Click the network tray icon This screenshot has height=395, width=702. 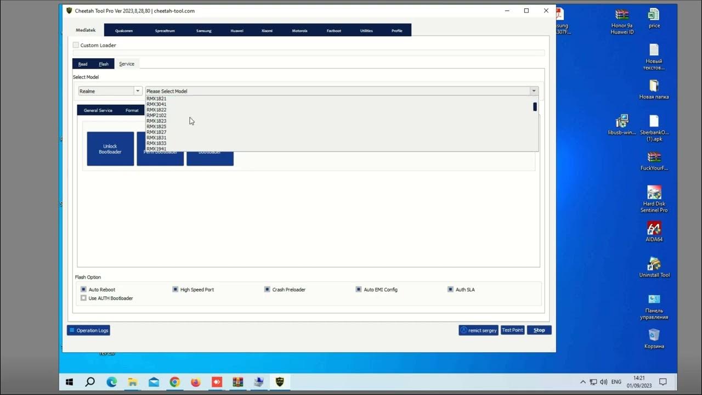[x=593, y=382]
